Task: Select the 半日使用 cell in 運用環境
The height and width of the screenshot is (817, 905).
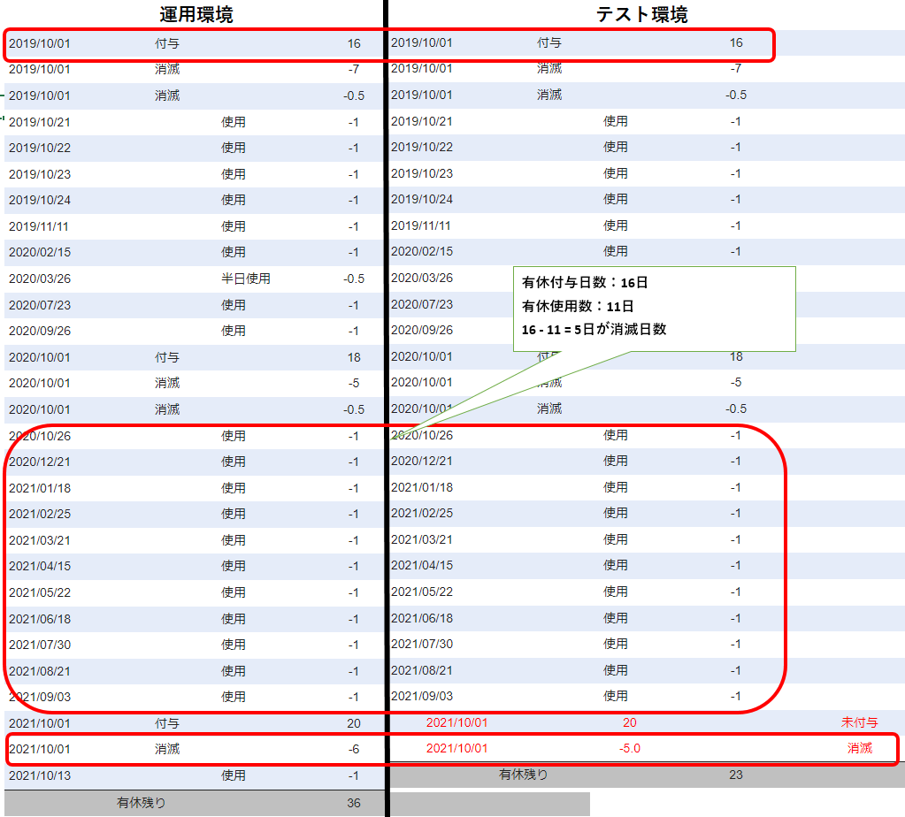Action: tap(245, 279)
